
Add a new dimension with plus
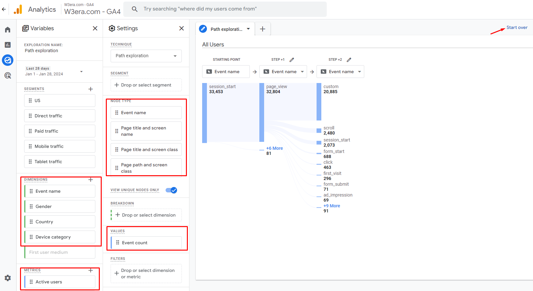coord(91,180)
